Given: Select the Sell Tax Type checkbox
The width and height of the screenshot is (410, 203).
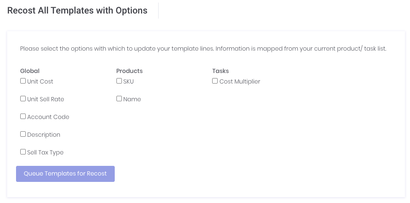Looking at the screenshot, I should click(x=23, y=152).
